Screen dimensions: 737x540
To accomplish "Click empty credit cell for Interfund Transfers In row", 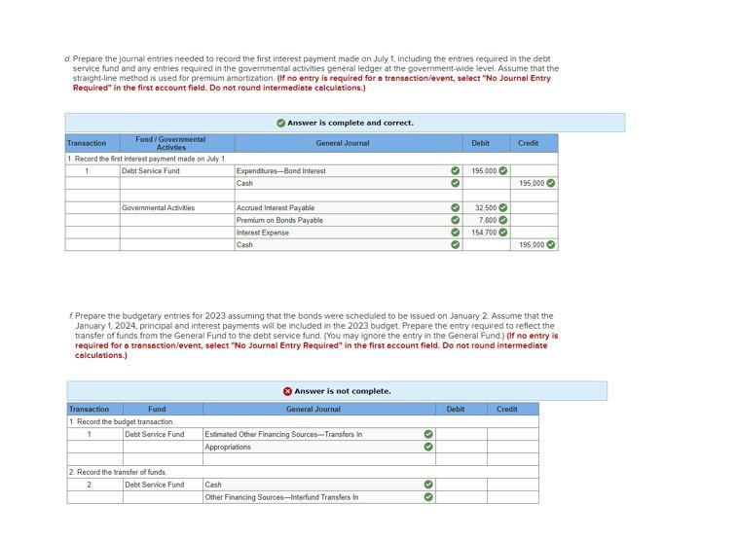I will click(513, 497).
